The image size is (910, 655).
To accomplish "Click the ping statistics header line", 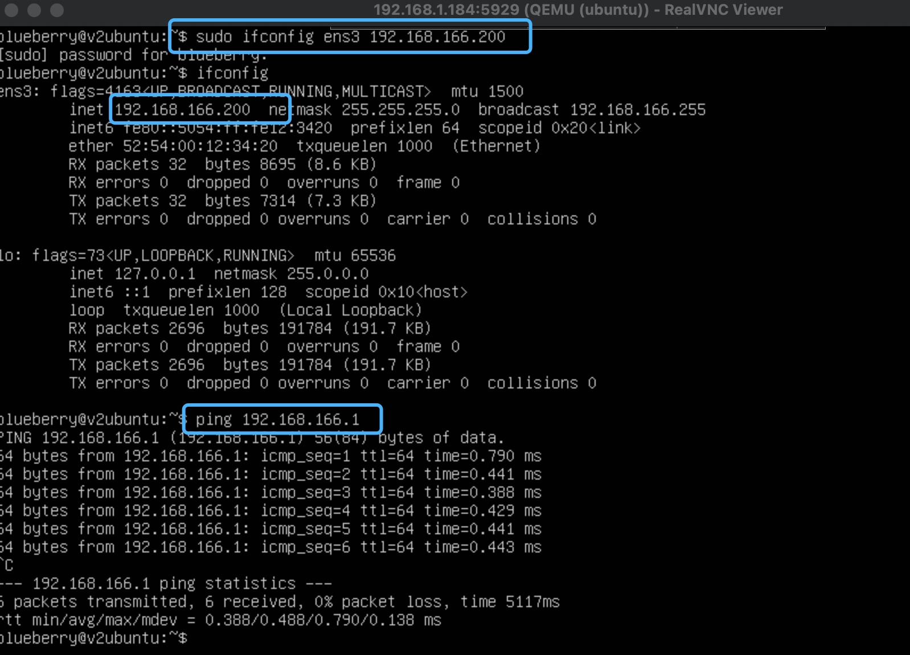I will (166, 584).
